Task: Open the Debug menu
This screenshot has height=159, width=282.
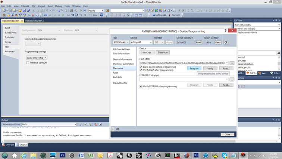Action: 59,6
